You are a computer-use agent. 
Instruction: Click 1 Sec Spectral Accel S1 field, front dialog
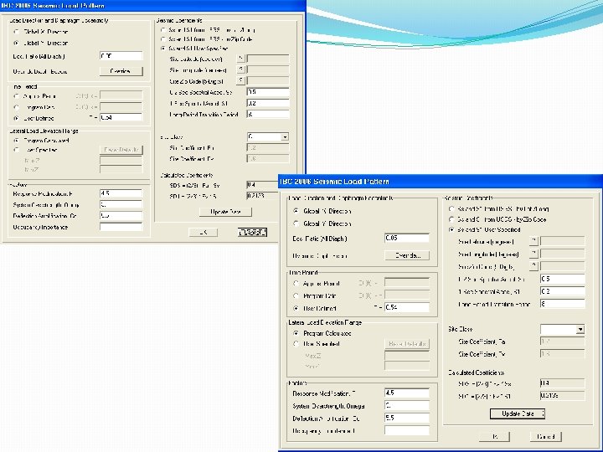pyautogui.click(x=563, y=291)
